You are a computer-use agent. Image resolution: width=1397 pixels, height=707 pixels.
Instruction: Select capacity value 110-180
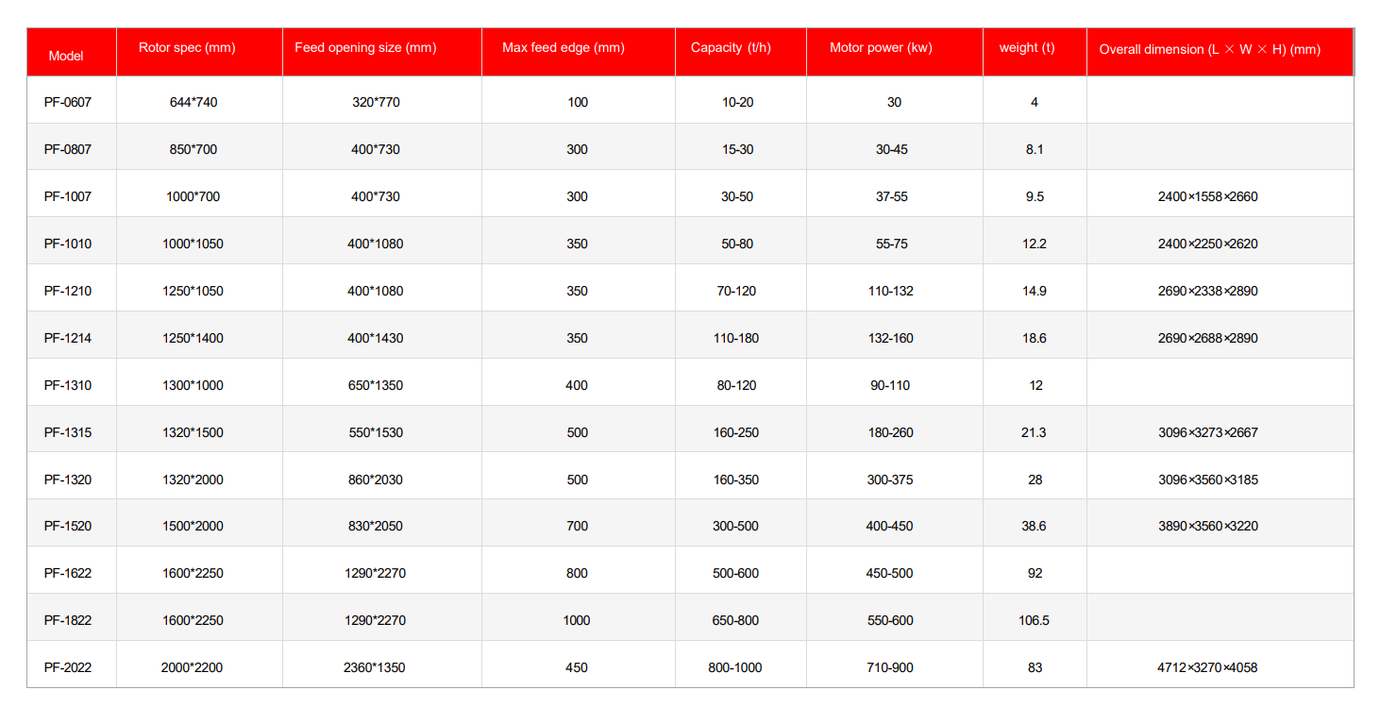[x=736, y=338]
